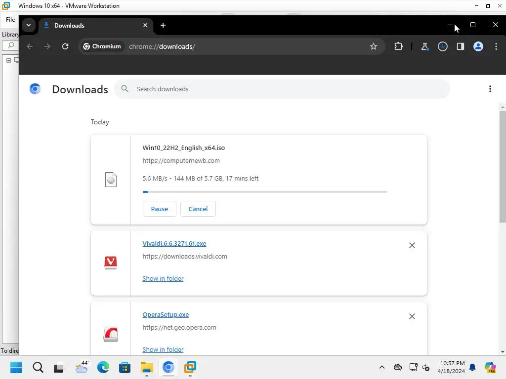506x379 pixels.
Task: Select the Downloads browser tab
Action: pos(95,26)
